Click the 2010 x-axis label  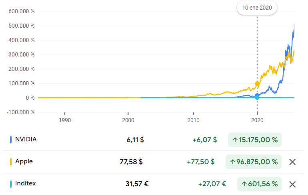(x=193, y=120)
